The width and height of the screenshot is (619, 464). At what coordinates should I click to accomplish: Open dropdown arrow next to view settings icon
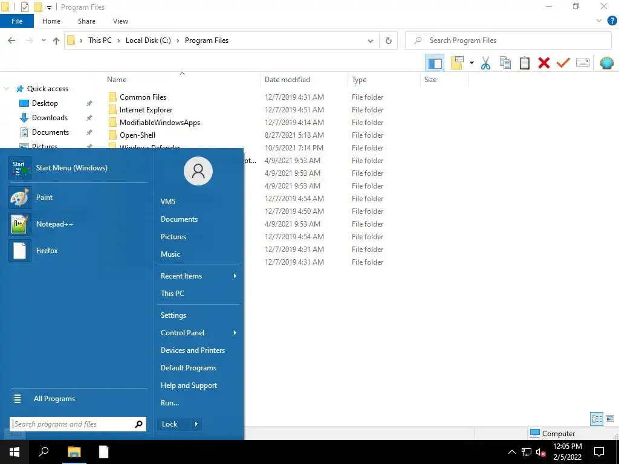coord(472,63)
